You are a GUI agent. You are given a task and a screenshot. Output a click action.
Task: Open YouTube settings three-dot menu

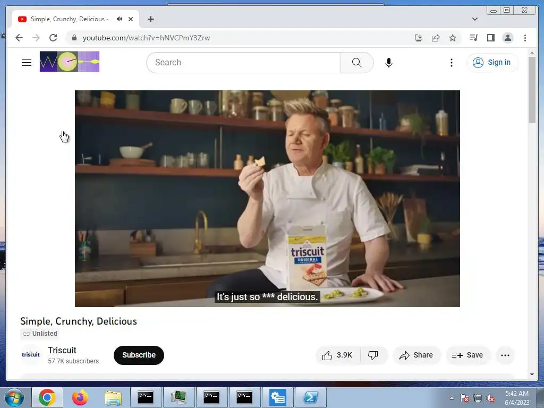pyautogui.click(x=452, y=63)
